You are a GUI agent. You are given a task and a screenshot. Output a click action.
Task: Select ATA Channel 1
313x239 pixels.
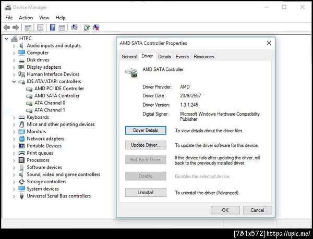(x=50, y=110)
